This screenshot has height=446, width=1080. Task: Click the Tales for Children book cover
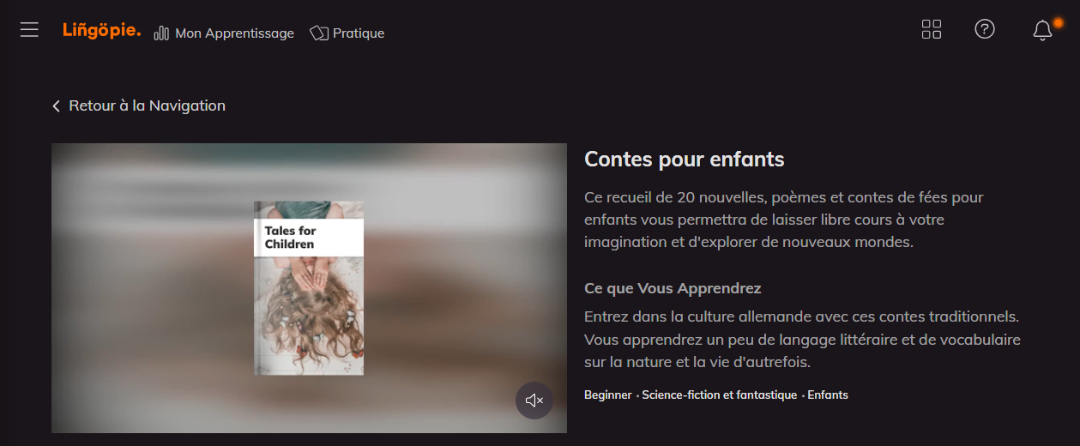pyautogui.click(x=309, y=288)
